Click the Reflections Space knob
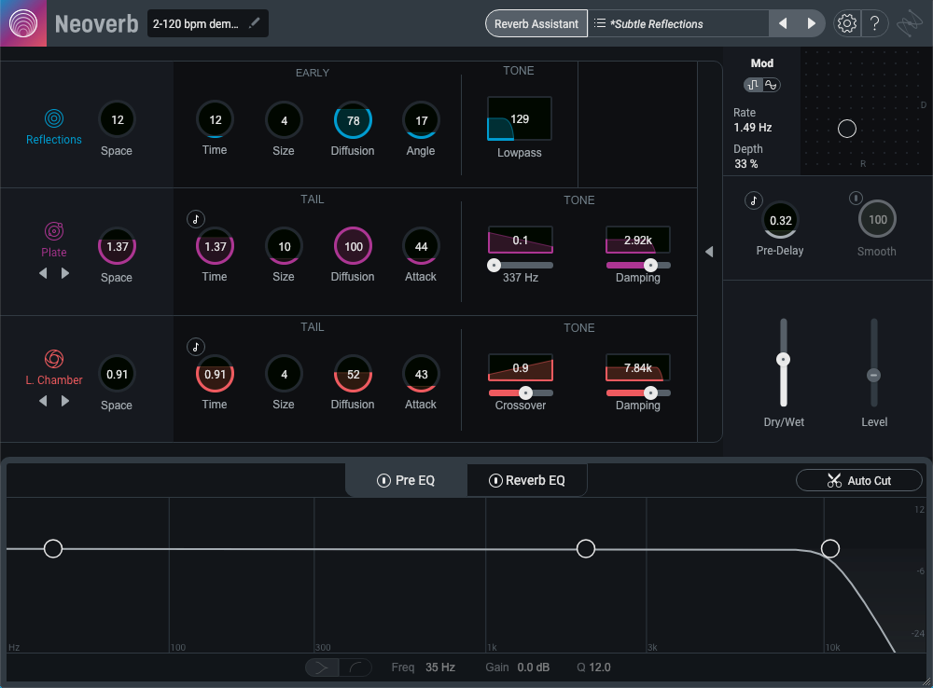933x688 pixels. [118, 119]
